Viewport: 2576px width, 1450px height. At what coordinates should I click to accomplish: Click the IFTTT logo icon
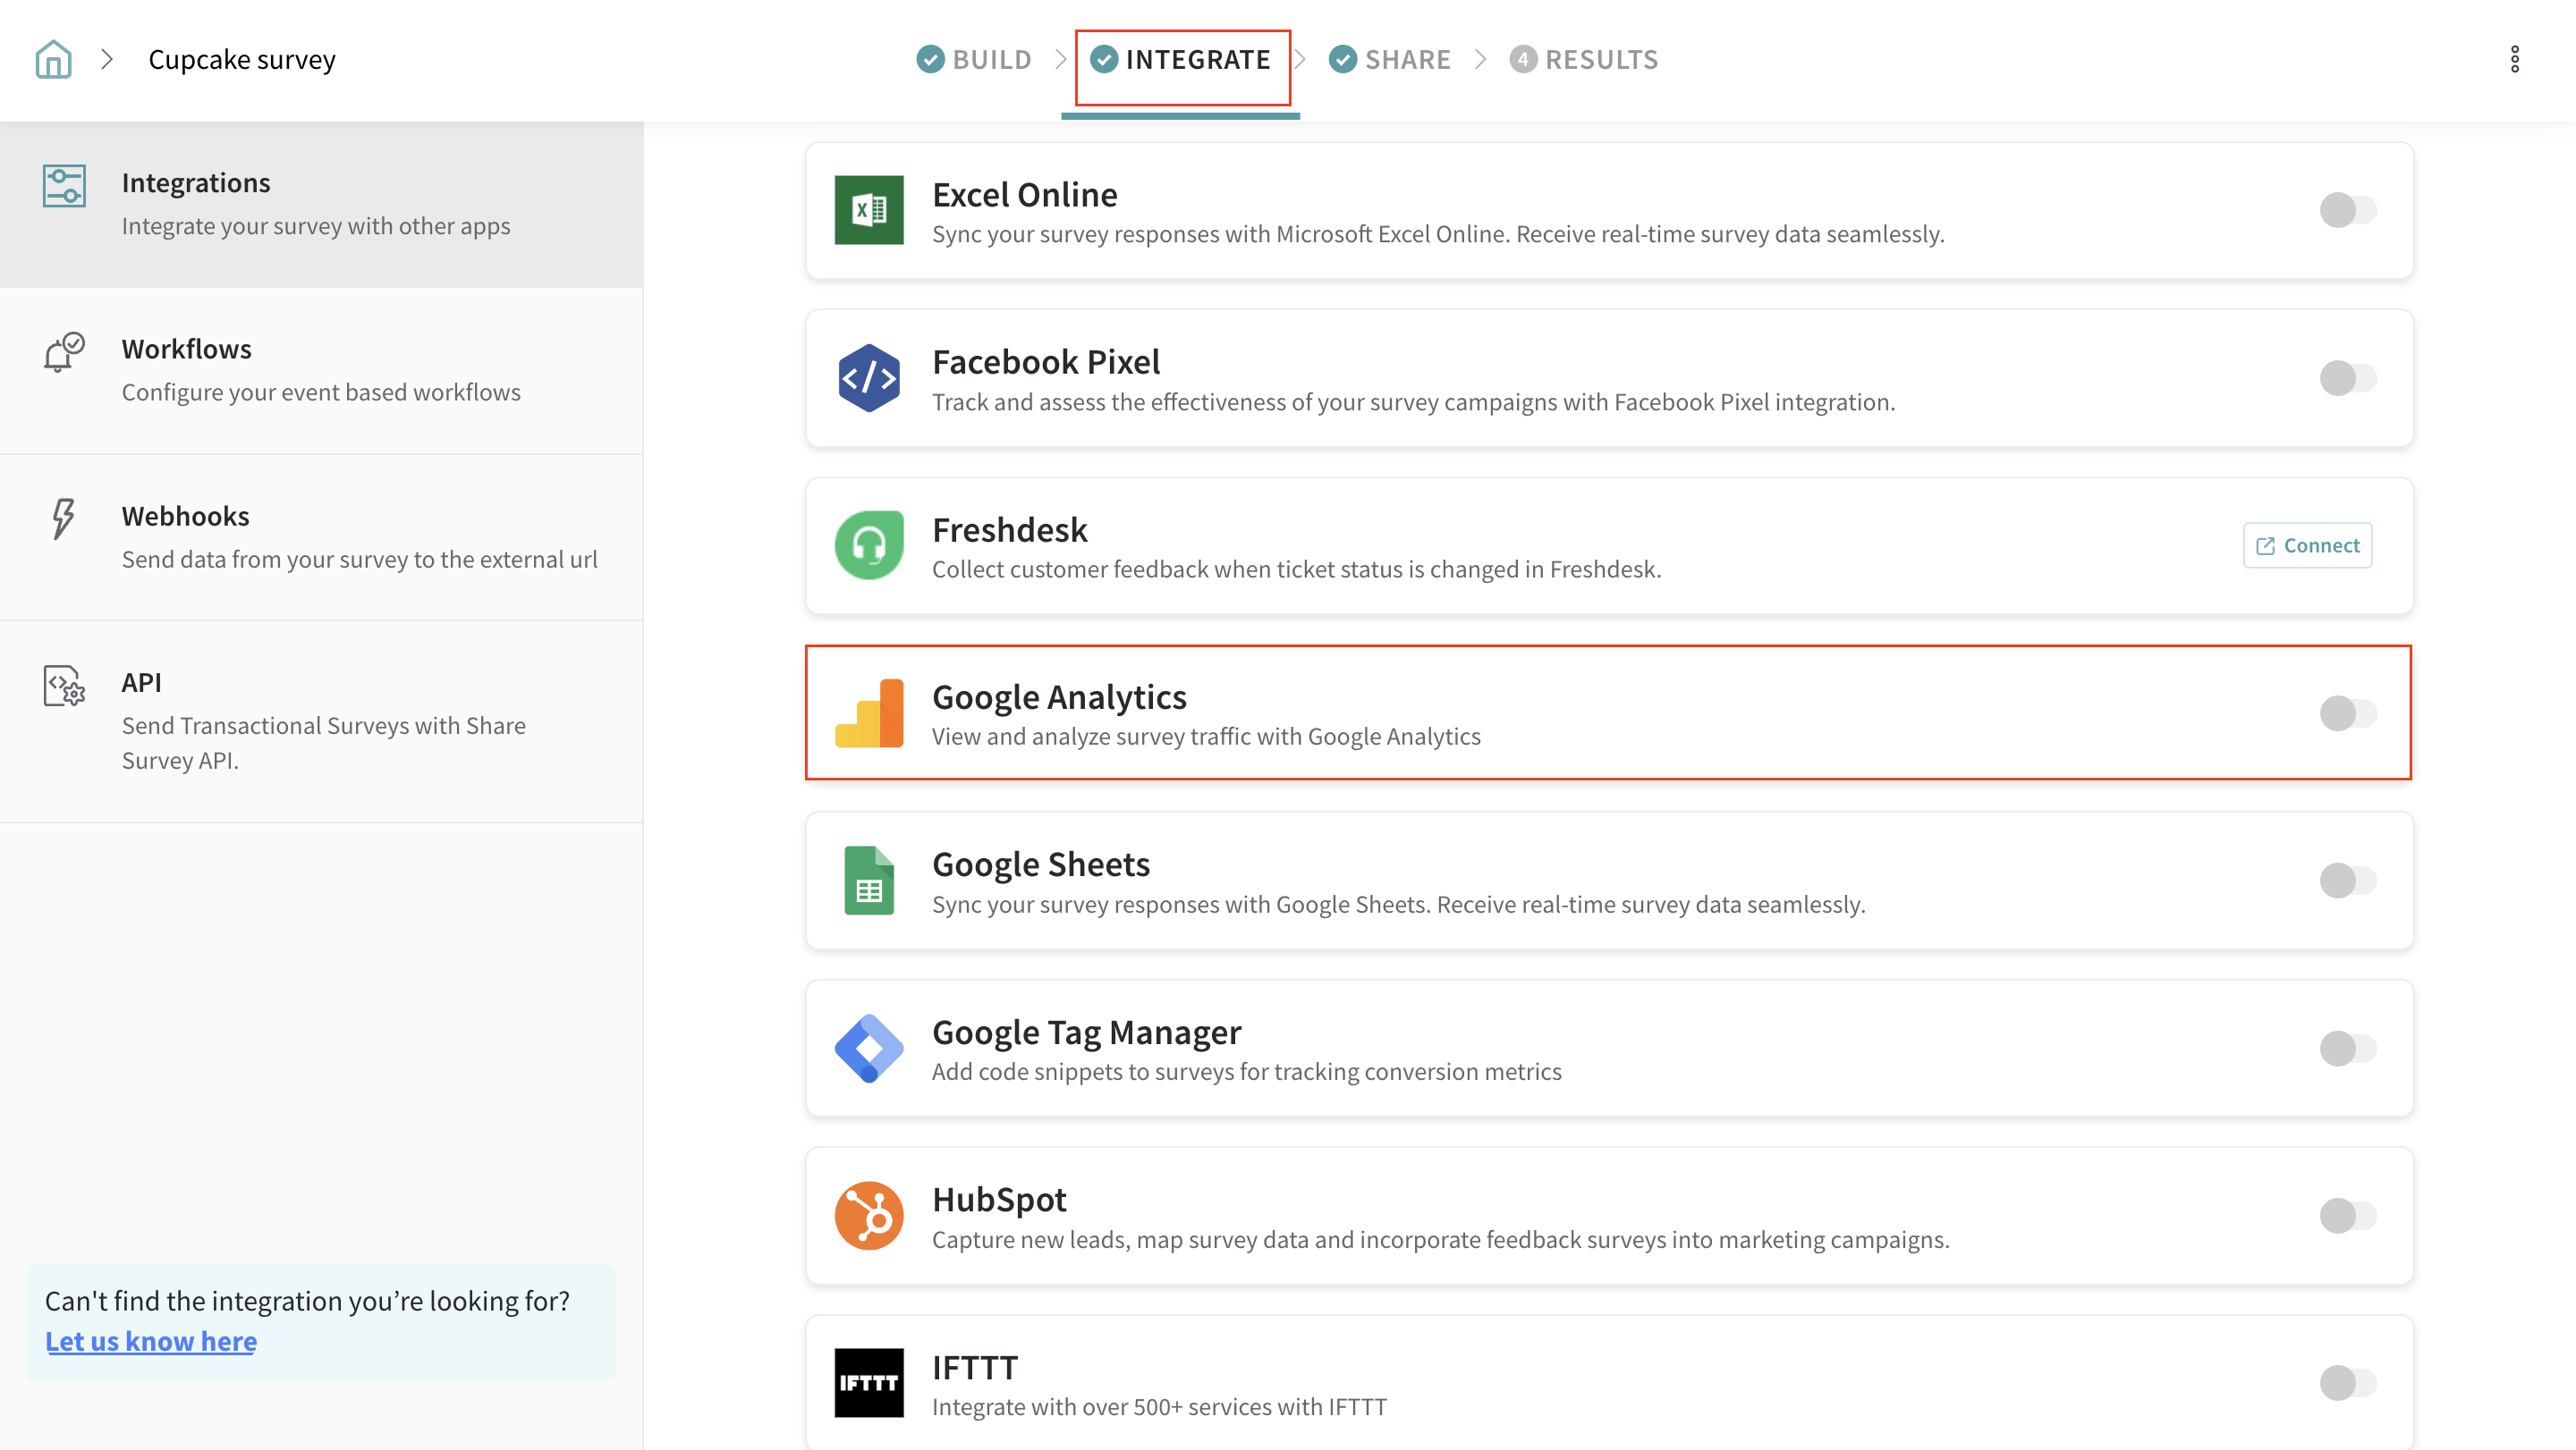pos(868,1383)
